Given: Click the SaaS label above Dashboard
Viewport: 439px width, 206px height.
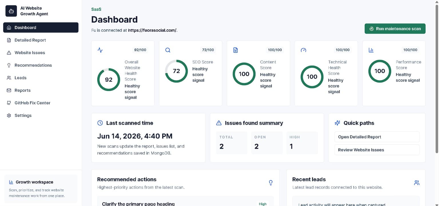Looking at the screenshot, I should tap(96, 9).
